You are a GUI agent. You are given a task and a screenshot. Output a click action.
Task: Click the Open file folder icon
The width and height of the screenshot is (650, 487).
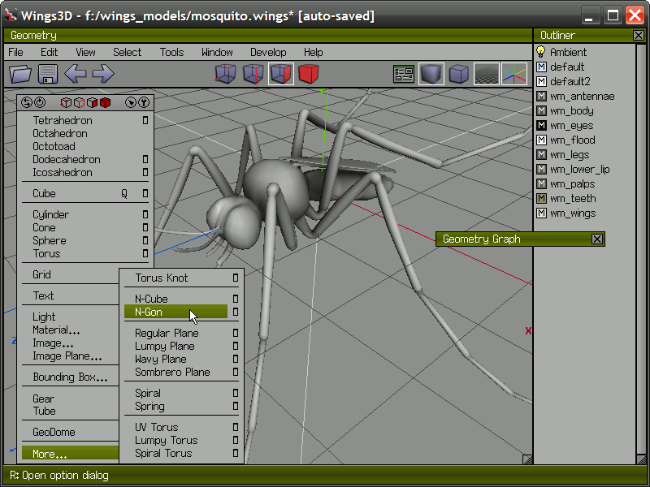tap(20, 74)
